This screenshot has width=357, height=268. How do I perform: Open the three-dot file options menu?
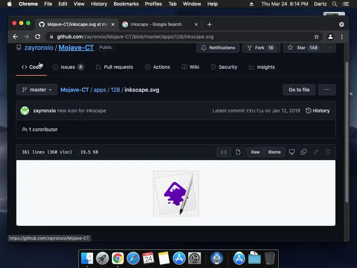coord(327,90)
